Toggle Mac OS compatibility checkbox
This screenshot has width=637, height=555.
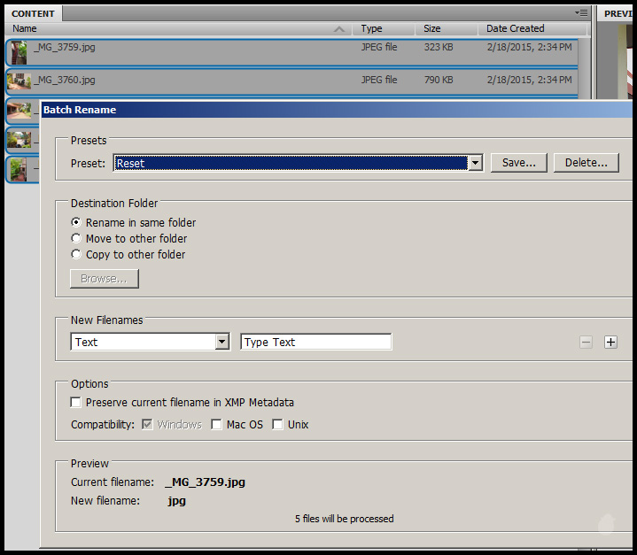[x=216, y=425]
